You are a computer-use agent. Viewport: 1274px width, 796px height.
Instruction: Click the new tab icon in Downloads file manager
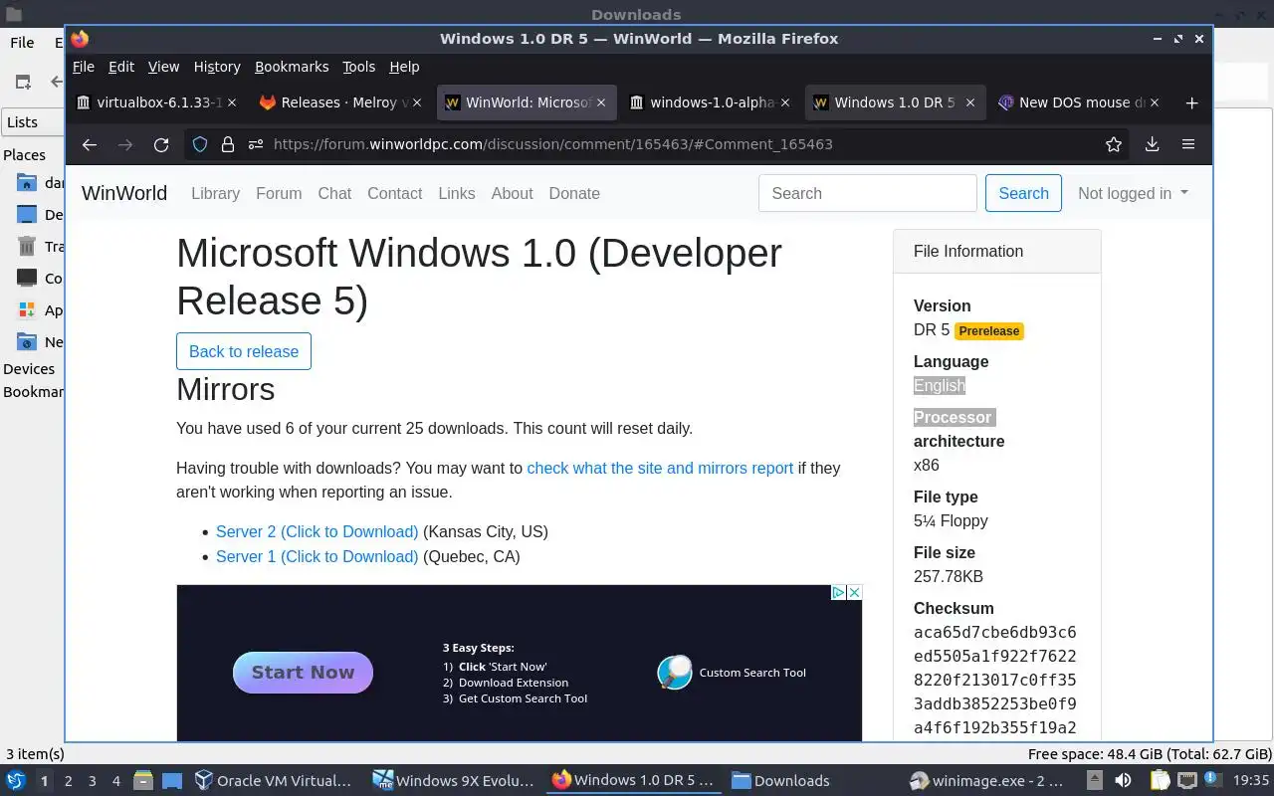tap(23, 82)
